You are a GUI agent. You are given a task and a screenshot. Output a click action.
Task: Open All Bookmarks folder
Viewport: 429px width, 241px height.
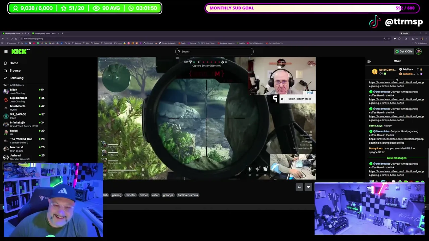tap(420, 43)
